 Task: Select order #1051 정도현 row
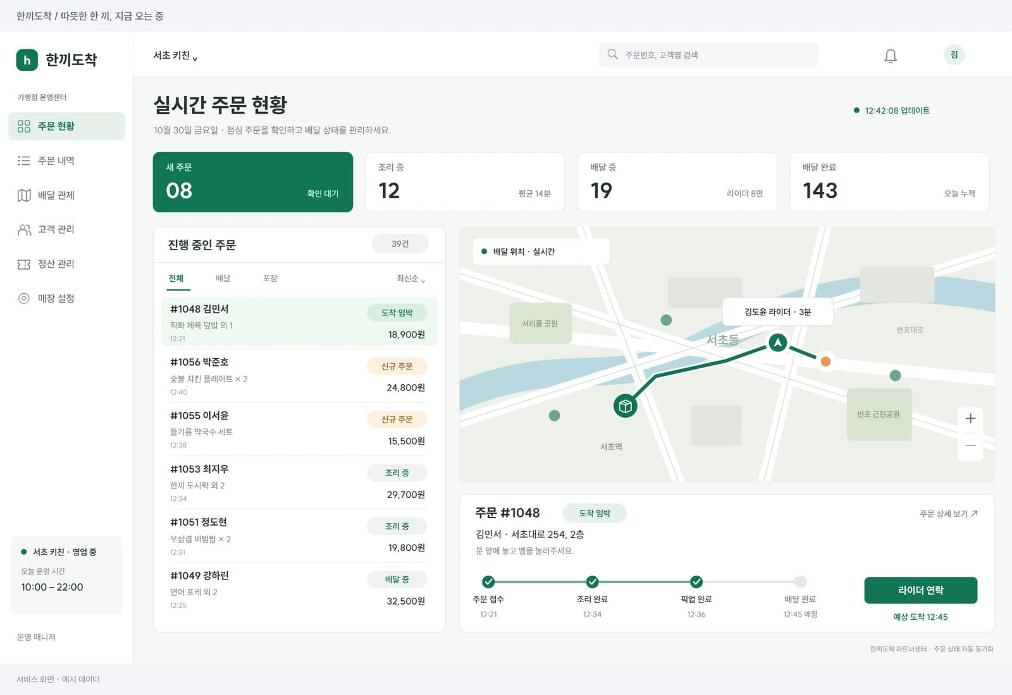pyautogui.click(x=299, y=536)
